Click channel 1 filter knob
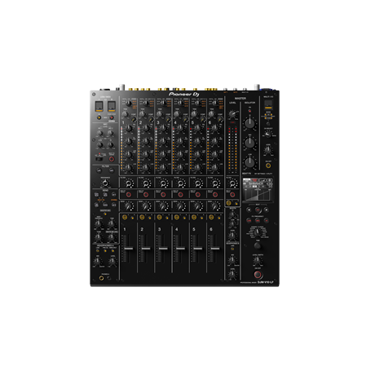 [129, 183]
